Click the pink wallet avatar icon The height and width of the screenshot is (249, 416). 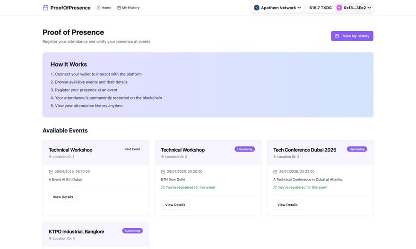(339, 8)
